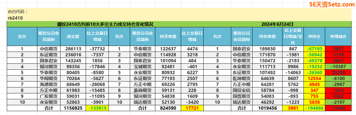Click the cell showing 69226
356x115 pixels.
click(x=168, y=84)
